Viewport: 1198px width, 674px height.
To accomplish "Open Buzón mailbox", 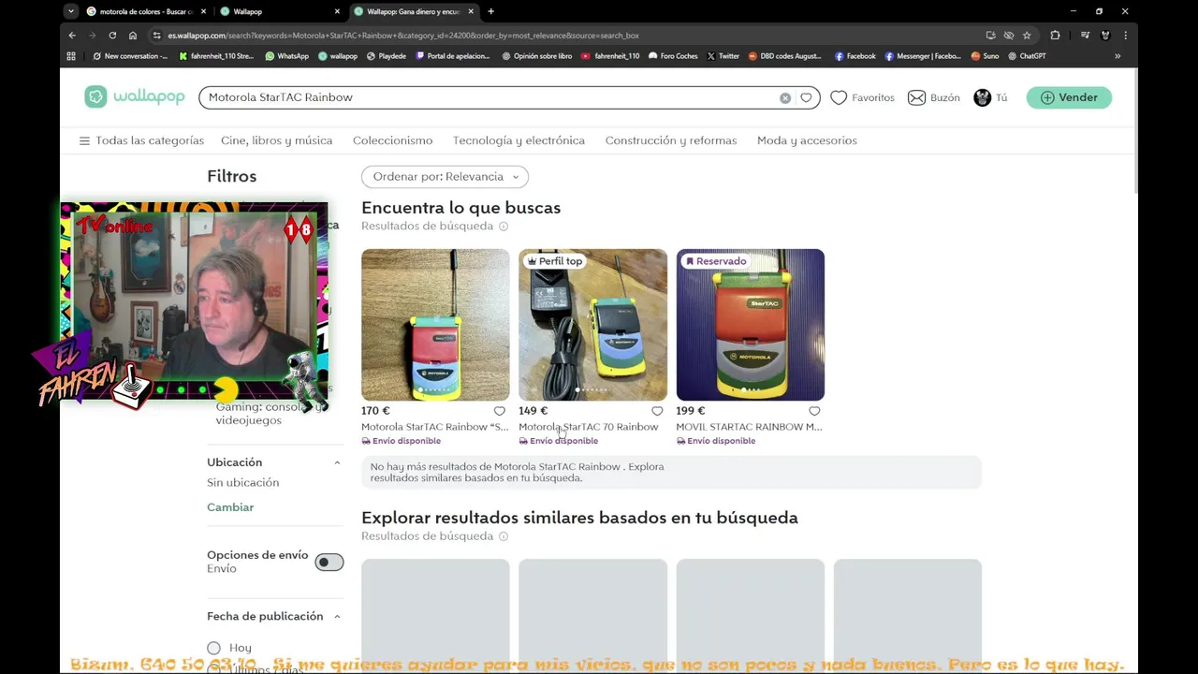I will coord(934,97).
